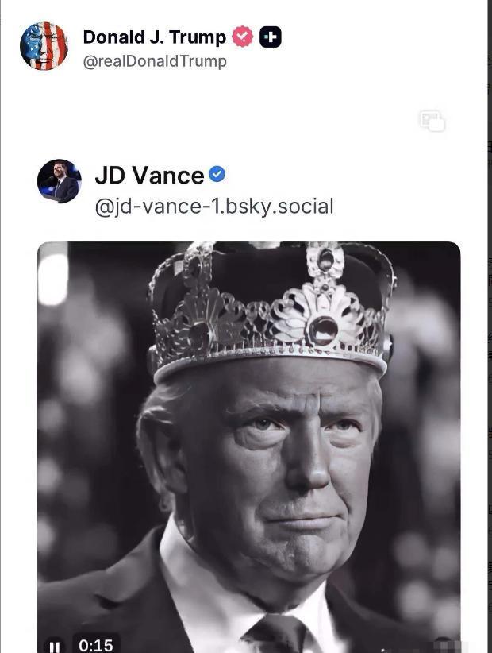
Task: Open Donald J. Trump's flag profile avatar
Action: coord(44,46)
